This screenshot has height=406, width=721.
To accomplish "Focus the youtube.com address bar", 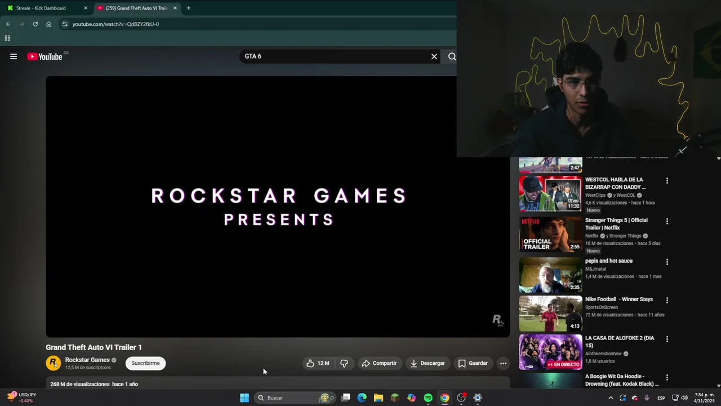I will pos(259,24).
